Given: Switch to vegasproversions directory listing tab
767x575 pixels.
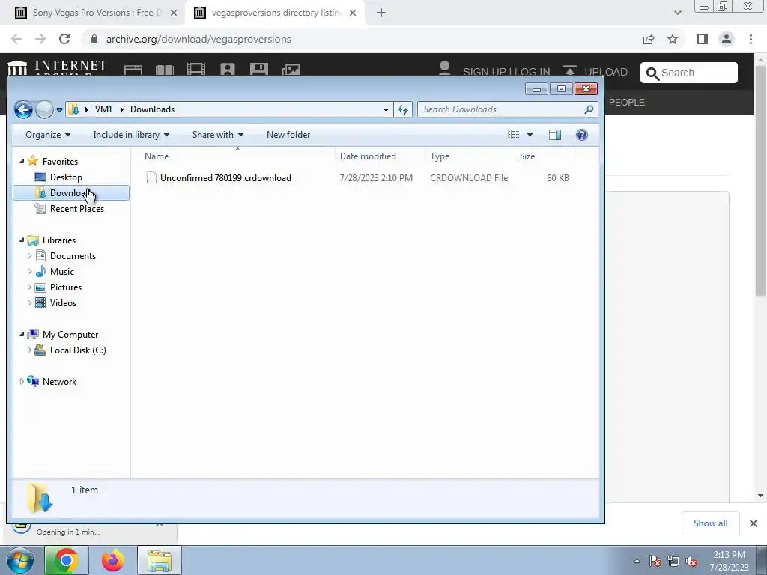Looking at the screenshot, I should [x=276, y=13].
